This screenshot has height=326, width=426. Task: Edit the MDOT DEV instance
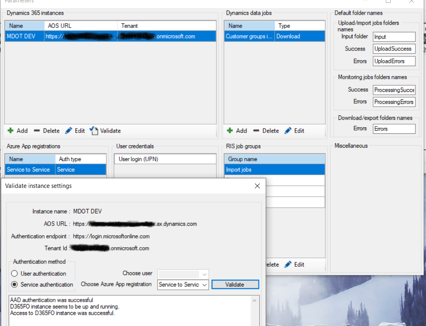pos(75,131)
